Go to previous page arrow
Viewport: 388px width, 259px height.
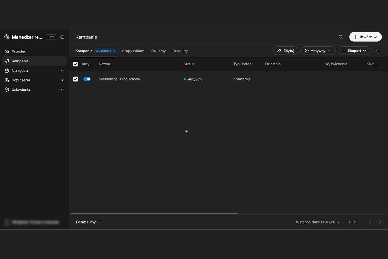pos(370,222)
